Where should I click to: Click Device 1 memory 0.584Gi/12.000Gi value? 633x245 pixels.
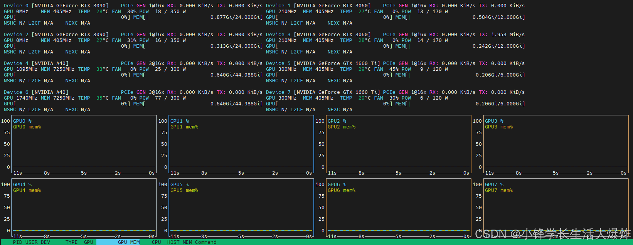tap(497, 17)
